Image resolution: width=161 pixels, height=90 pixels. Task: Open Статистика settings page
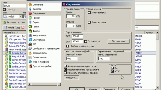tap(38, 40)
